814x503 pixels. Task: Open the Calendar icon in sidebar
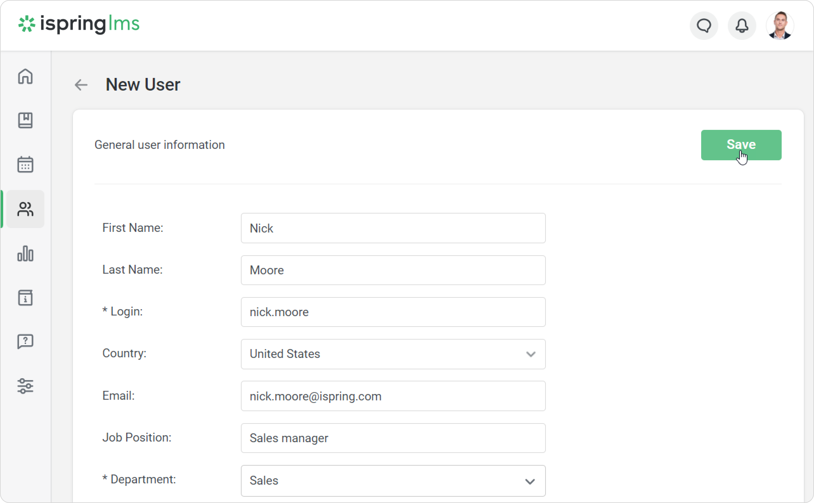(25, 164)
